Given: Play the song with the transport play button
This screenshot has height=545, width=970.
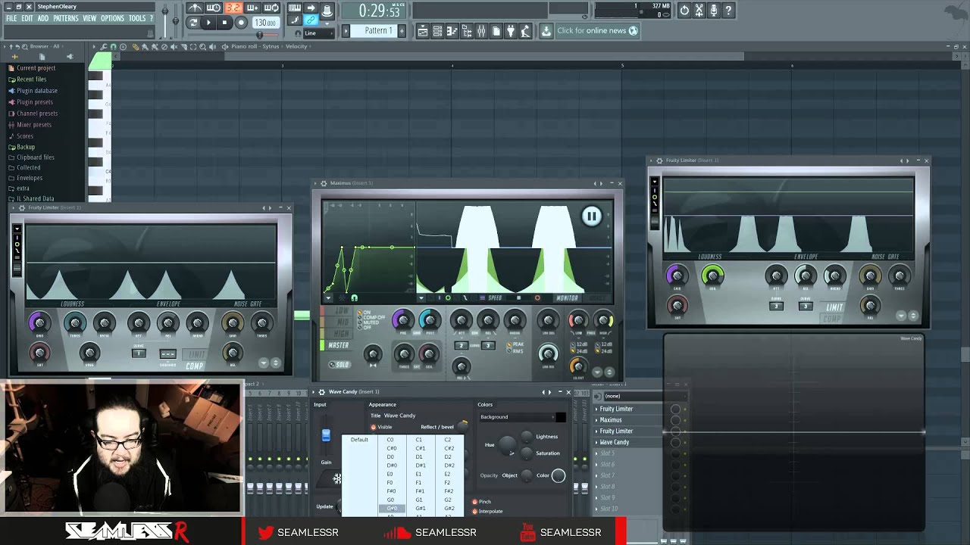Looking at the screenshot, I should click(x=208, y=23).
